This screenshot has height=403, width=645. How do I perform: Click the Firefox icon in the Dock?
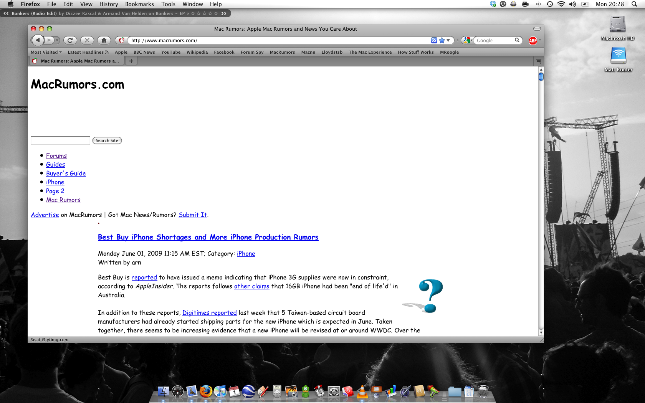(206, 391)
